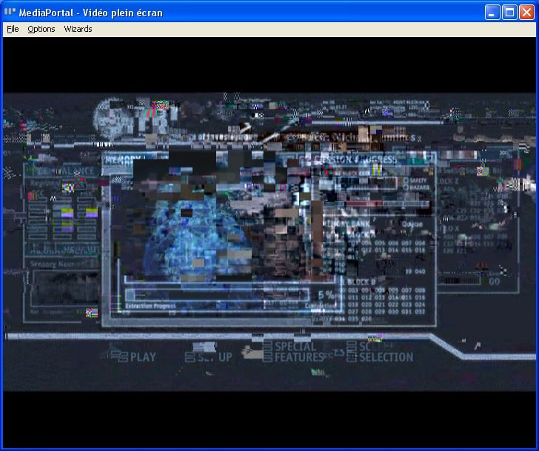
Task: Click the BLOCK B label
Action: click(x=361, y=282)
